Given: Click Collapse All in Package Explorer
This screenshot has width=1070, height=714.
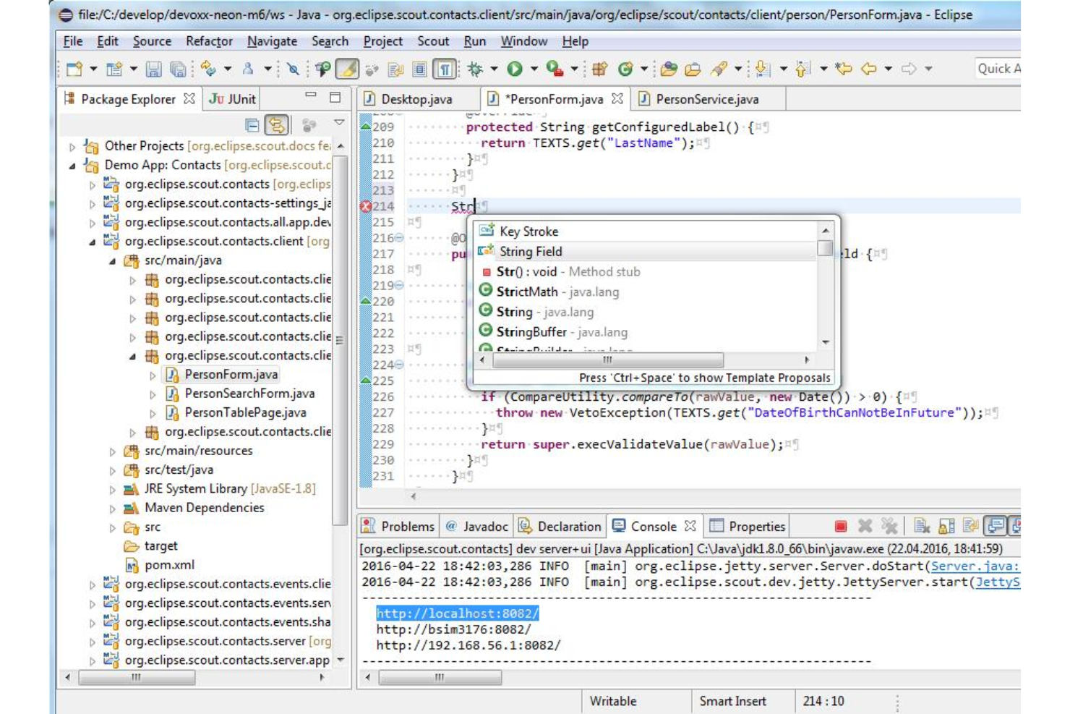Looking at the screenshot, I should coord(252,125).
